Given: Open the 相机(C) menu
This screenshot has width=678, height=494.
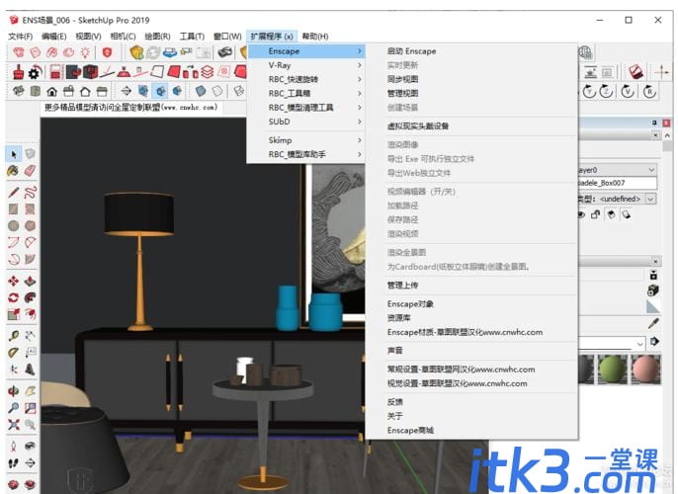Looking at the screenshot, I should (x=123, y=37).
